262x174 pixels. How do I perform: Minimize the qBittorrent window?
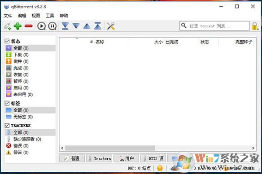(x=221, y=7)
